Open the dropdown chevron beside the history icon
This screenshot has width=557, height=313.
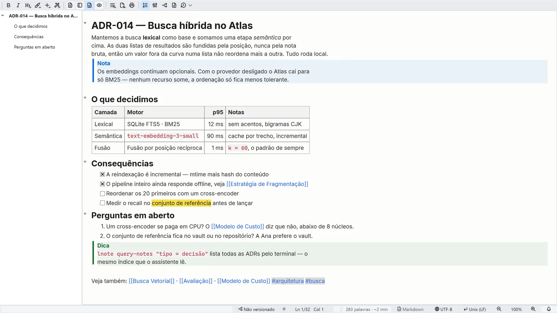[x=190, y=5]
